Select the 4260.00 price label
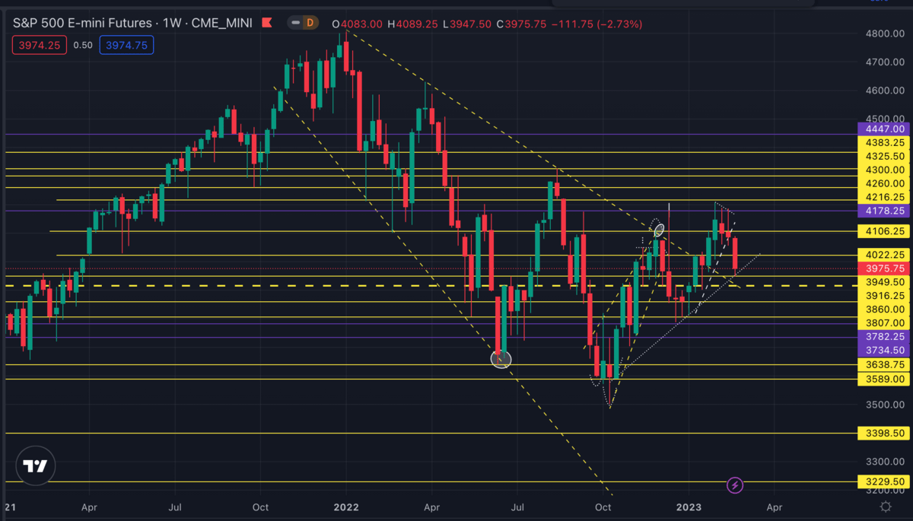The image size is (913, 521). click(x=883, y=183)
